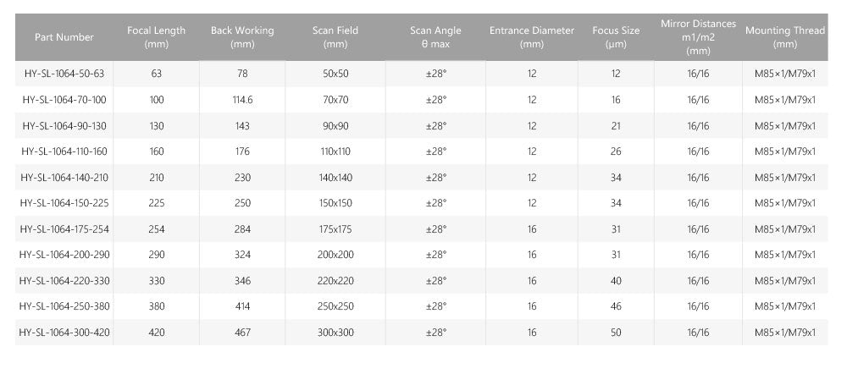Viewport: 847px width, 374px height.
Task: Click the Mounting Thread column header
Action: [x=785, y=37]
